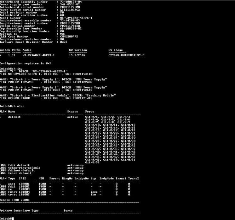Click the "MTU" column header
235x220 pixels.
[41, 179]
